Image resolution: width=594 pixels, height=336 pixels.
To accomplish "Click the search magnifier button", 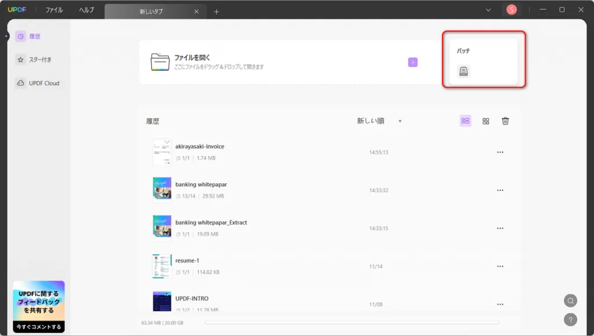I will click(x=570, y=301).
